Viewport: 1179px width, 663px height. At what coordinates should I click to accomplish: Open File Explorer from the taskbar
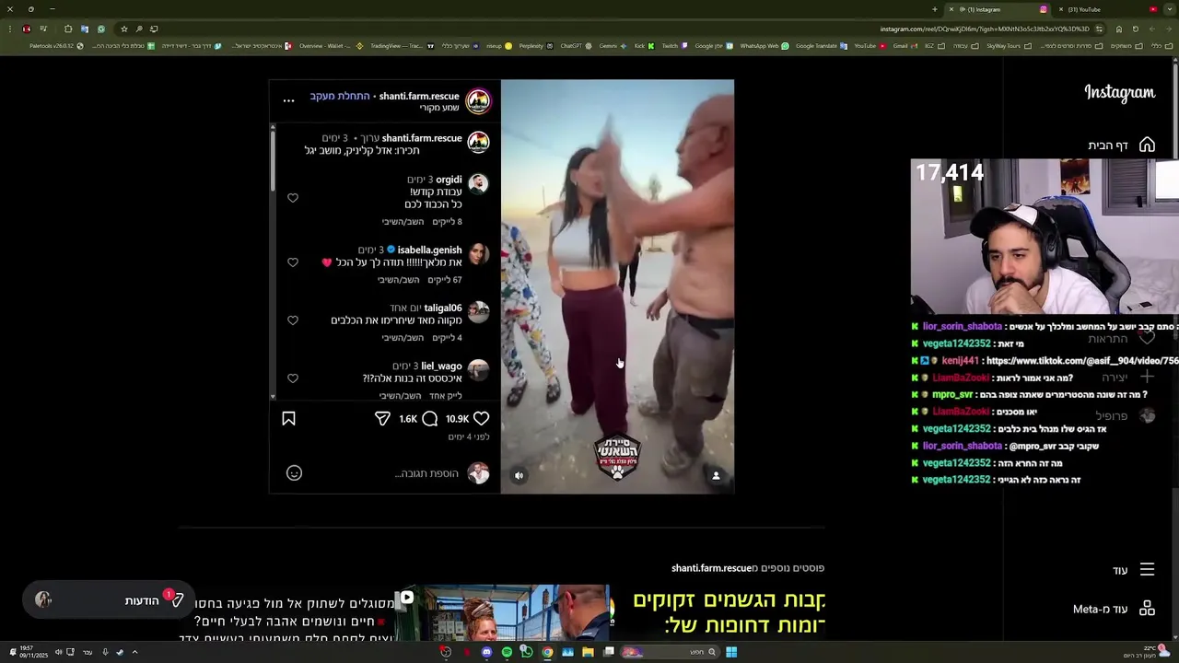[588, 652]
